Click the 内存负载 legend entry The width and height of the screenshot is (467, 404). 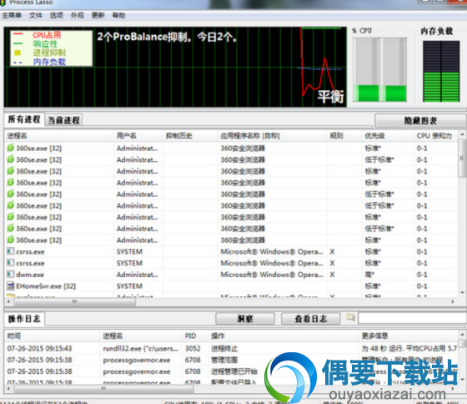[49, 62]
